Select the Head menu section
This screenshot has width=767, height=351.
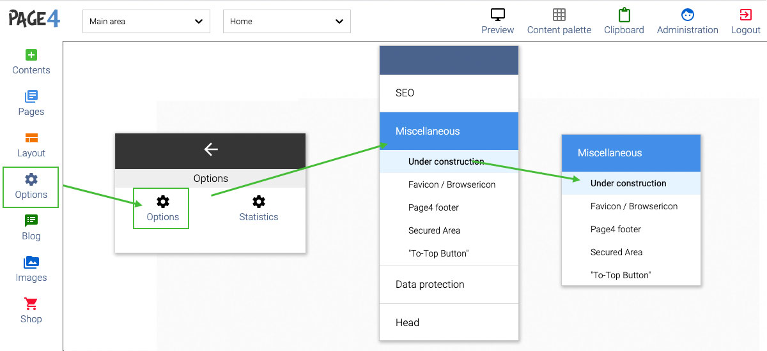click(449, 323)
